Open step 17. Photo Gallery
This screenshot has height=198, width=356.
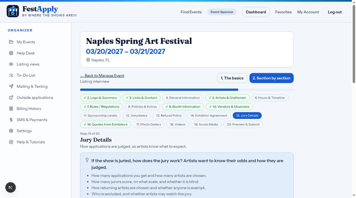pos(149,124)
